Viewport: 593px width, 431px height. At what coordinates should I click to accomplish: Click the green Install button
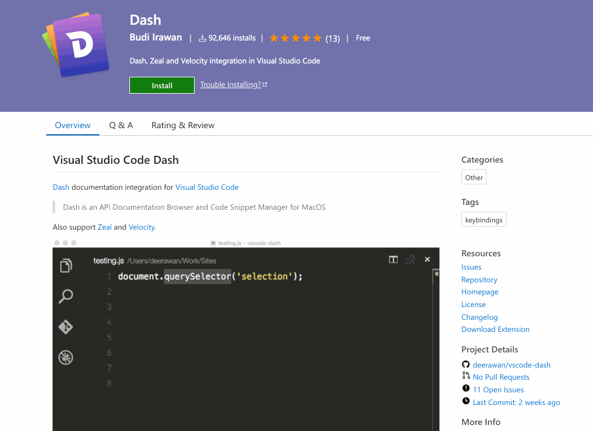coord(162,85)
